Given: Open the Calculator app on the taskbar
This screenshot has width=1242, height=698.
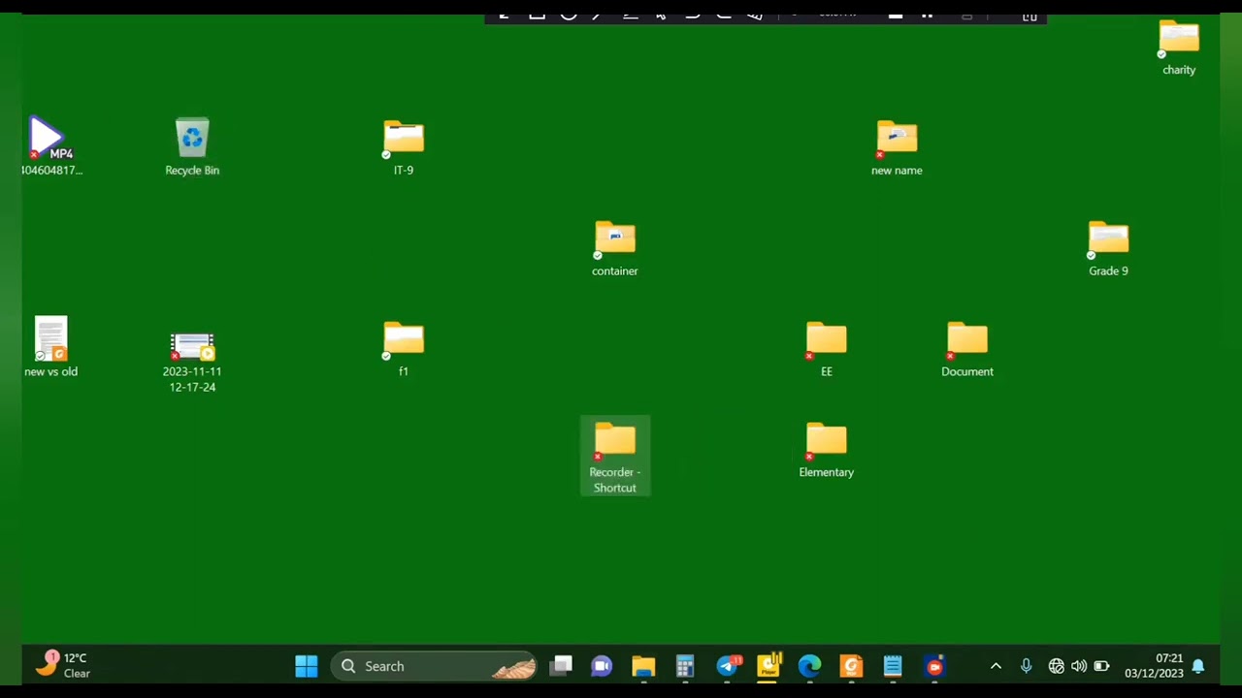Looking at the screenshot, I should (x=685, y=666).
